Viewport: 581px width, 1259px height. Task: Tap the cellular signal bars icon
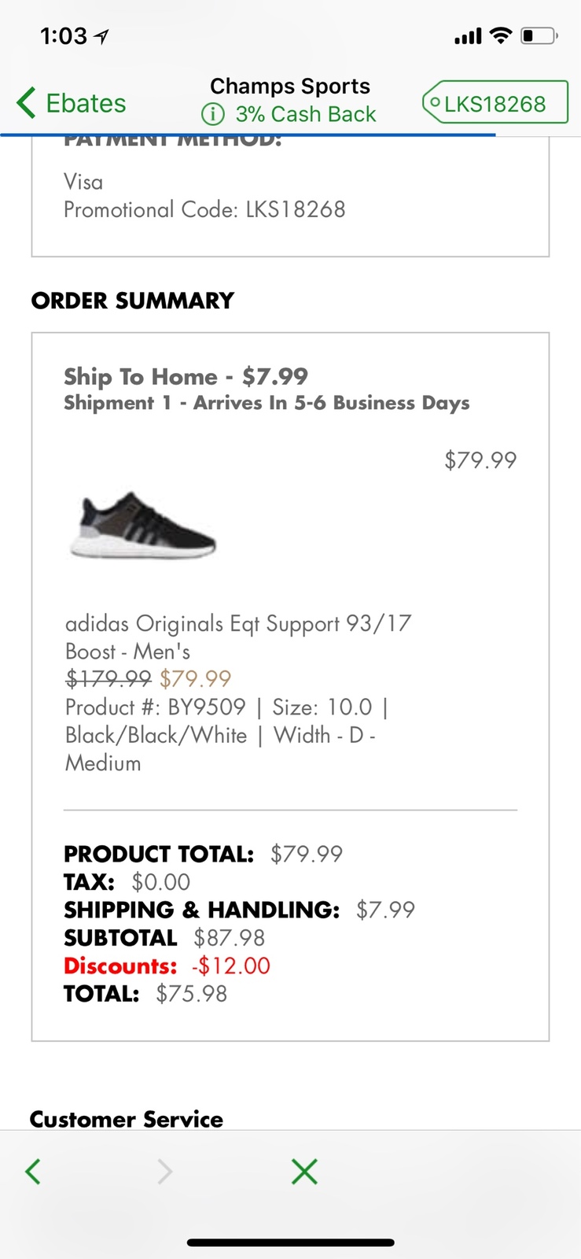click(468, 36)
